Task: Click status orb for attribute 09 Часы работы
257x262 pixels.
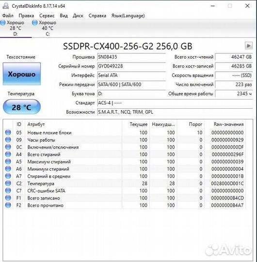Action: (x=8, y=140)
